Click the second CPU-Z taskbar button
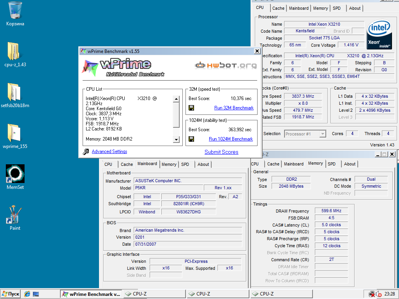This screenshot has width=399, height=299. [218, 294]
